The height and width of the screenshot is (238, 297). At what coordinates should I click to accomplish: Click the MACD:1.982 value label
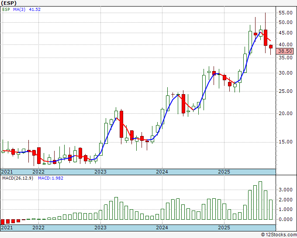(51, 178)
